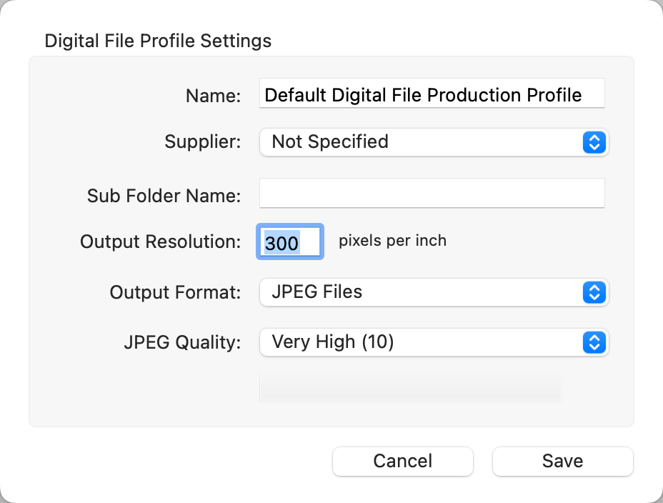Click the blue chevron icon on Supplier
The height and width of the screenshot is (503, 663).
tap(594, 142)
